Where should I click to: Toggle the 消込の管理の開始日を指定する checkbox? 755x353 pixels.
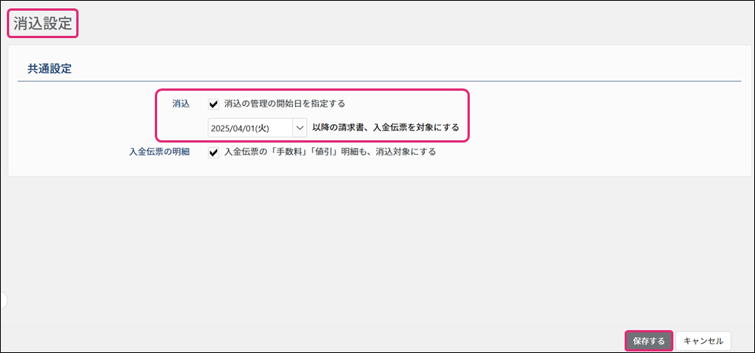[x=214, y=104]
